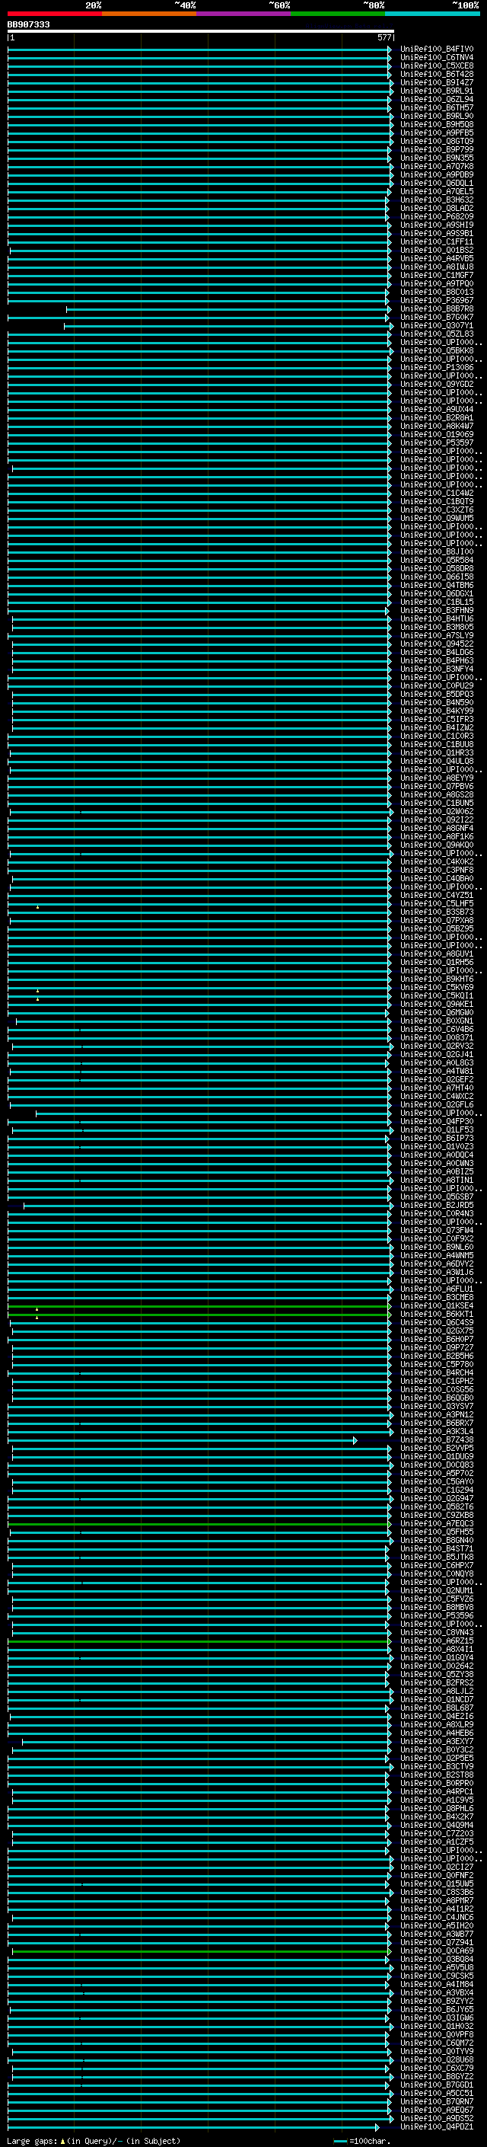Click the query name BB907333
487x2147 pixels.
[x=28, y=24]
